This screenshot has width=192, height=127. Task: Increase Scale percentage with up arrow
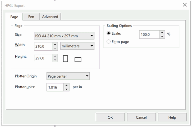(x=162, y=32)
